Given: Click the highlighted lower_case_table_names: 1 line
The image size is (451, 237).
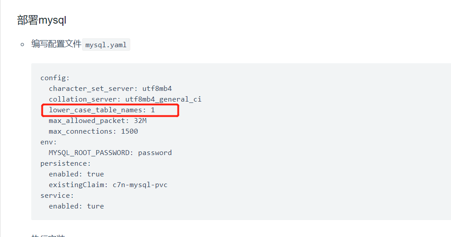Looking at the screenshot, I should 102,110.
